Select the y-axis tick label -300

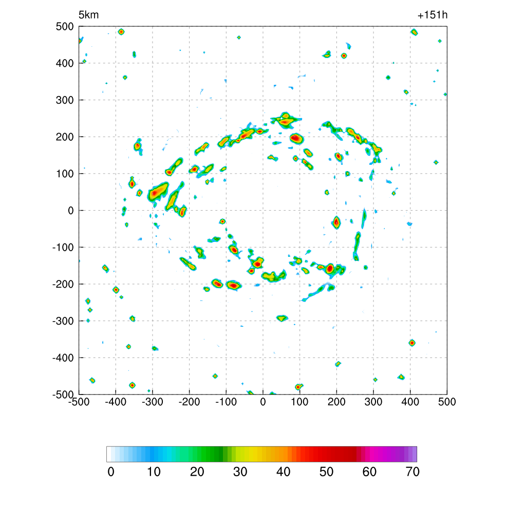pyautogui.click(x=63, y=321)
